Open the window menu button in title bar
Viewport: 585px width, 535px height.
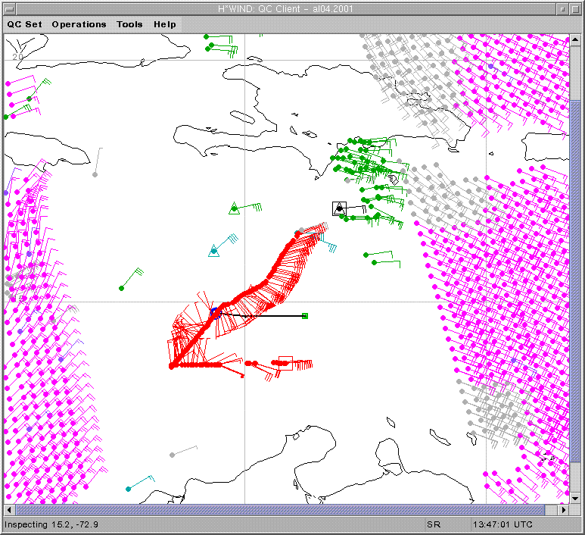click(x=9, y=8)
